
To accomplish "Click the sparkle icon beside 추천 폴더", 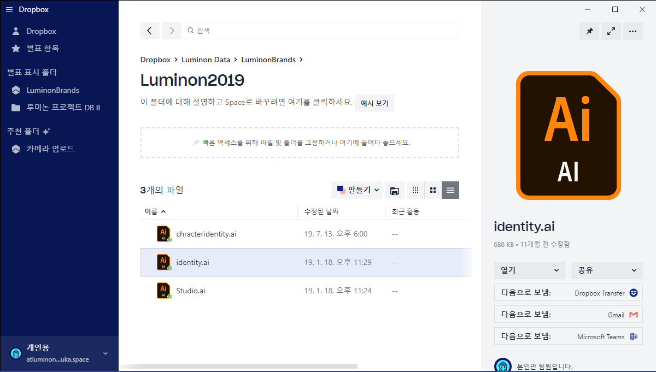I will pos(46,132).
